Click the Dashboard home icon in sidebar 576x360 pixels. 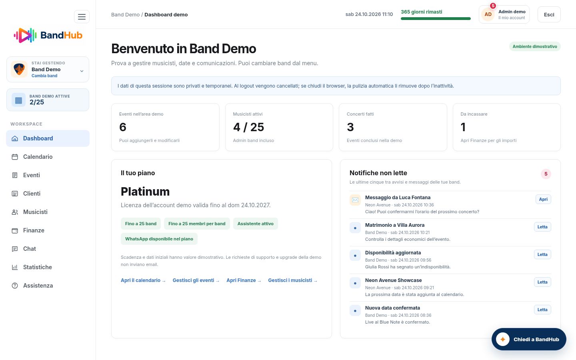[15, 138]
